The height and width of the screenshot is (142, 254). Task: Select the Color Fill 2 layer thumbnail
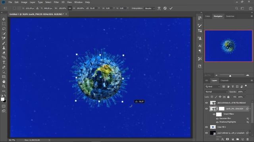coord(213,127)
